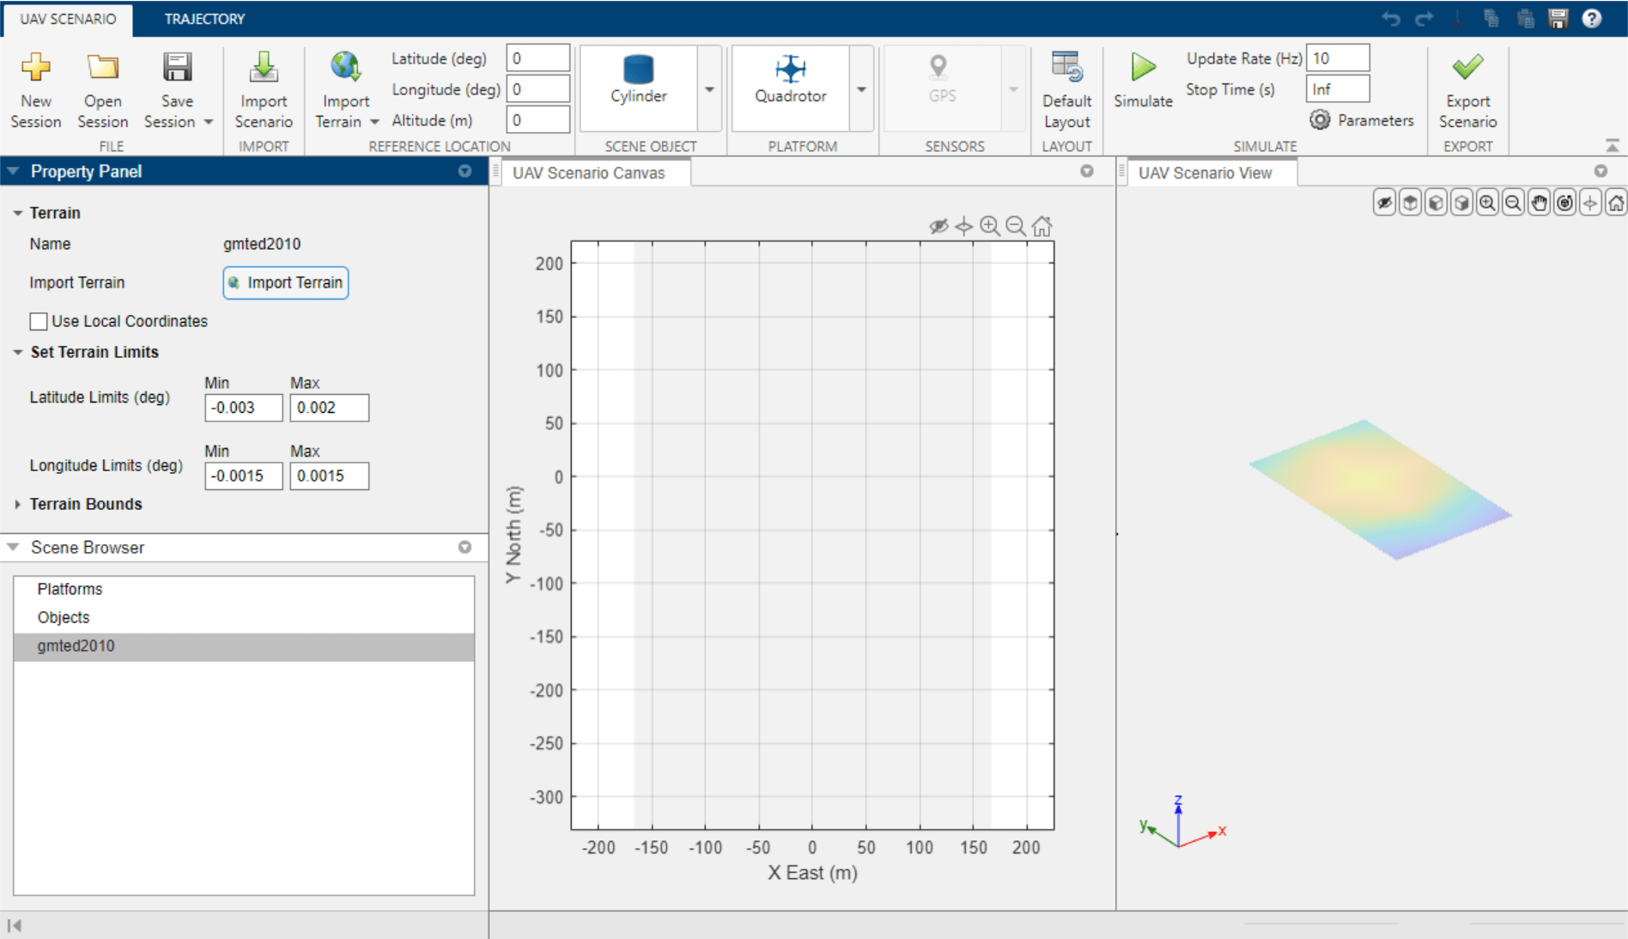Undo the last action in title bar
The width and height of the screenshot is (1628, 939).
point(1391,19)
